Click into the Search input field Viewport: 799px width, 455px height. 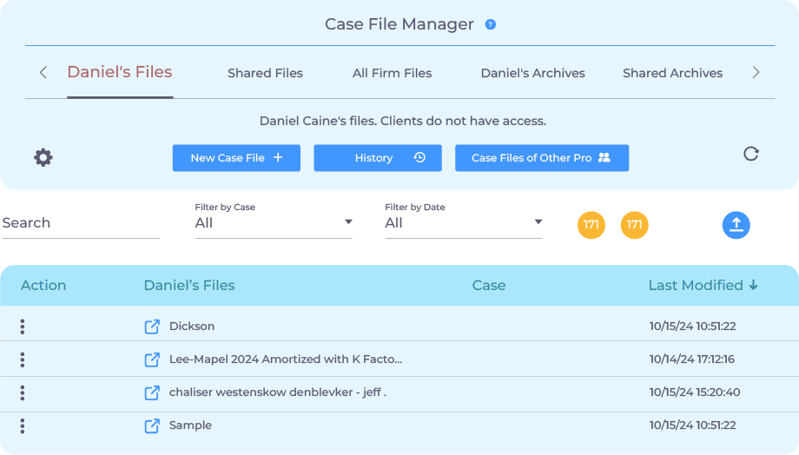(80, 223)
